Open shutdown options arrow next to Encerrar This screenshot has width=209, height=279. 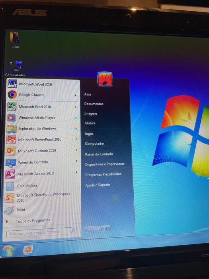pyautogui.click(x=107, y=228)
